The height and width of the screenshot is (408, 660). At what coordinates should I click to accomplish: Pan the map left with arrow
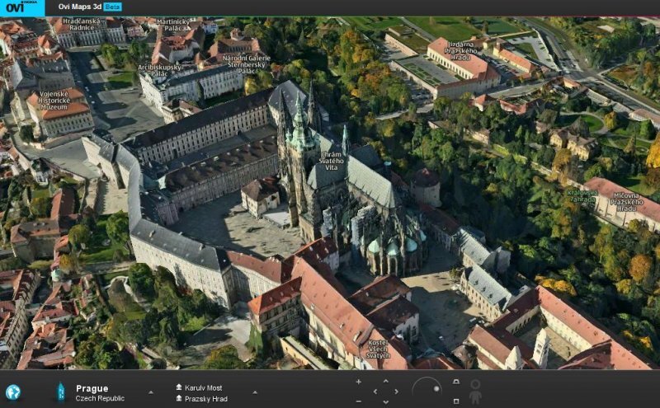coord(375,392)
